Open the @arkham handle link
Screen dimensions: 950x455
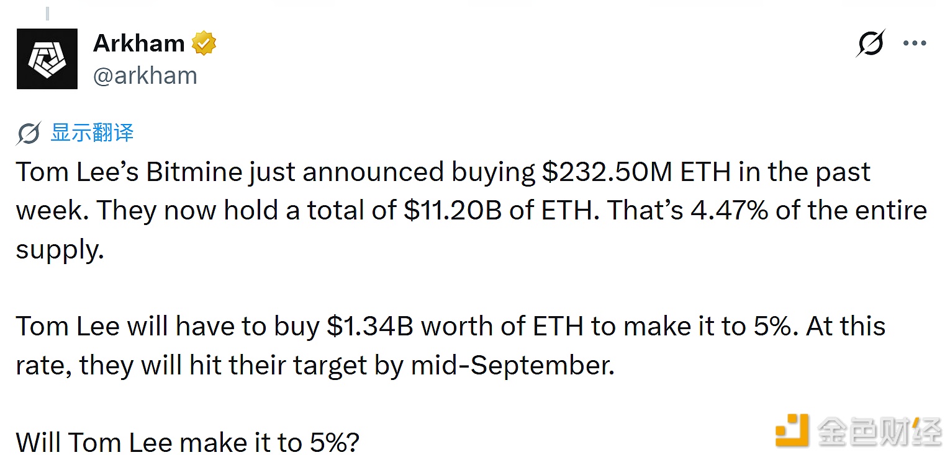[x=145, y=76]
